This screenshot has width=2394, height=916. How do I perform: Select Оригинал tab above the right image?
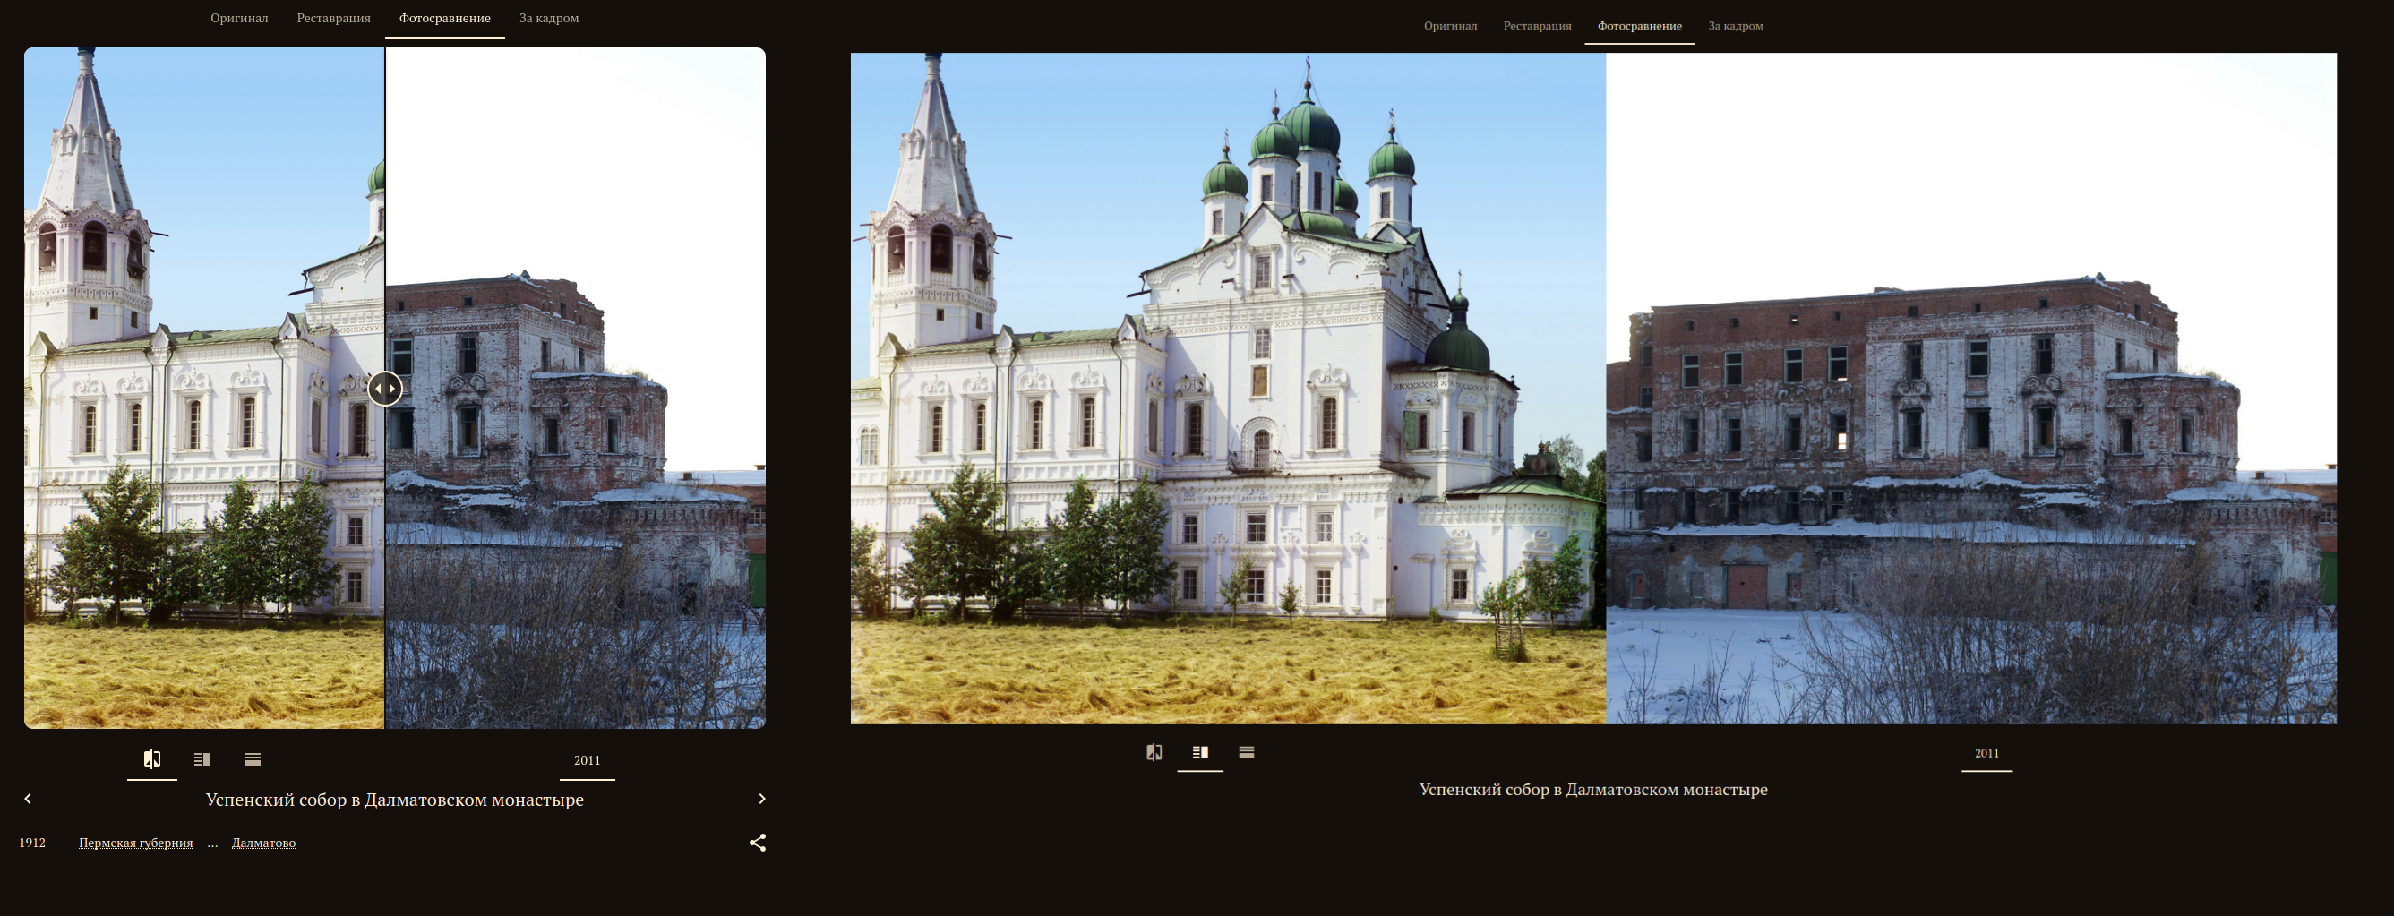(x=1450, y=26)
